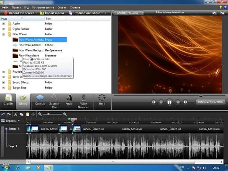Select first clip thumbnail on Видео 1
Viewport: 228px width, 171px height.
pos(33,129)
